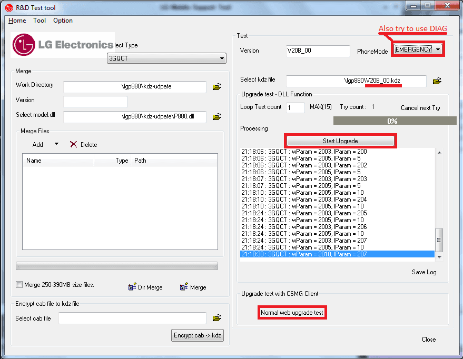Open the Tool menu
Viewport: 463px width, 359px height.
(40, 21)
